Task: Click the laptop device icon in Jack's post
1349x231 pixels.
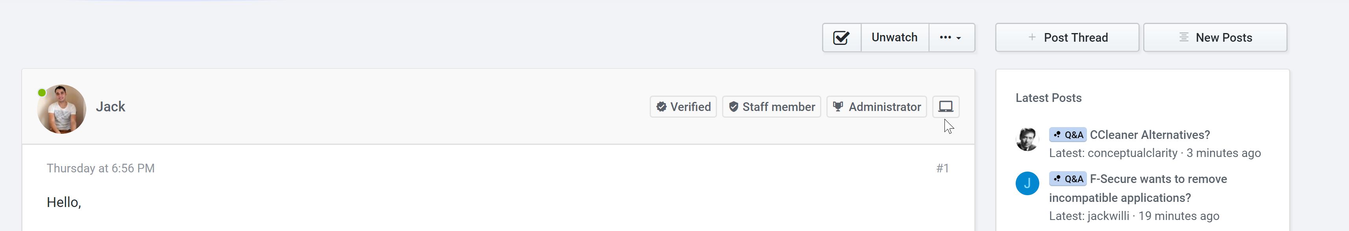Action: pos(945,107)
